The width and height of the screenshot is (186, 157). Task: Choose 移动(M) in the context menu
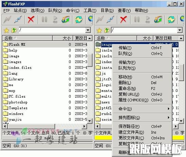click(x=142, y=77)
